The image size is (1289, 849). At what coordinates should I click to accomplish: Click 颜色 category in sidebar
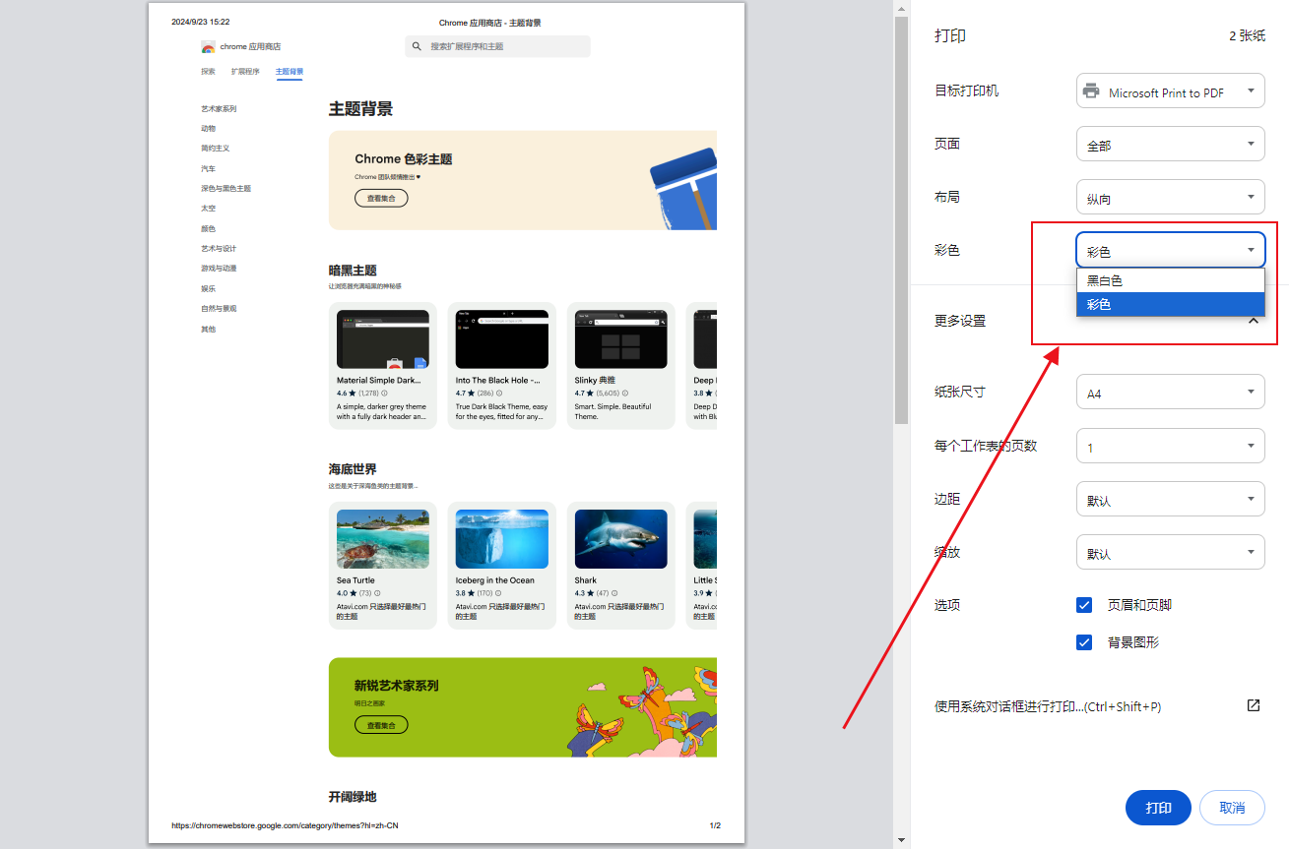click(208, 229)
